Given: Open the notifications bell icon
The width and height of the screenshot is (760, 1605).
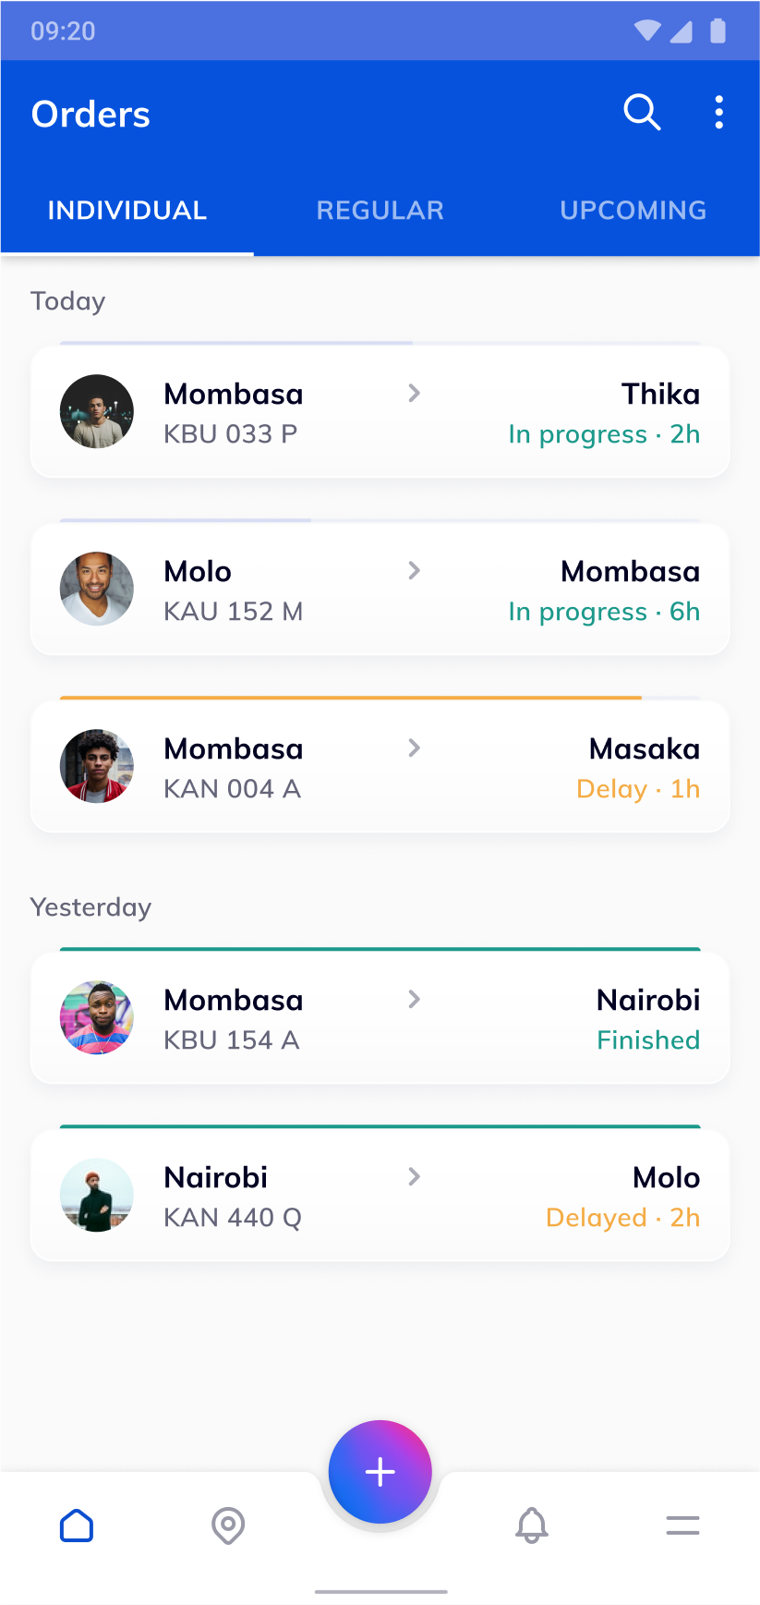Looking at the screenshot, I should (x=532, y=1526).
